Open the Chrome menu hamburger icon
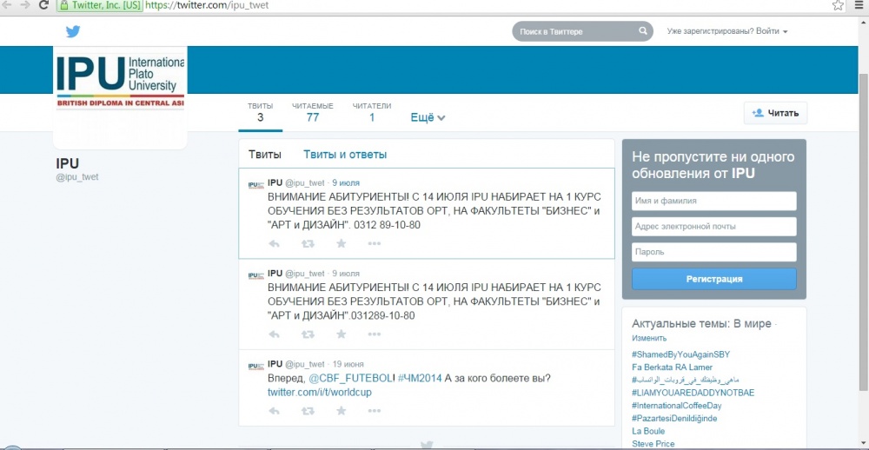Screen dimensions: 869x450 click(x=858, y=5)
